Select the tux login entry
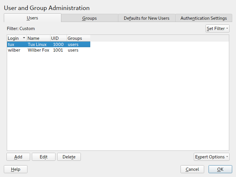236x177 pixels. 11,45
